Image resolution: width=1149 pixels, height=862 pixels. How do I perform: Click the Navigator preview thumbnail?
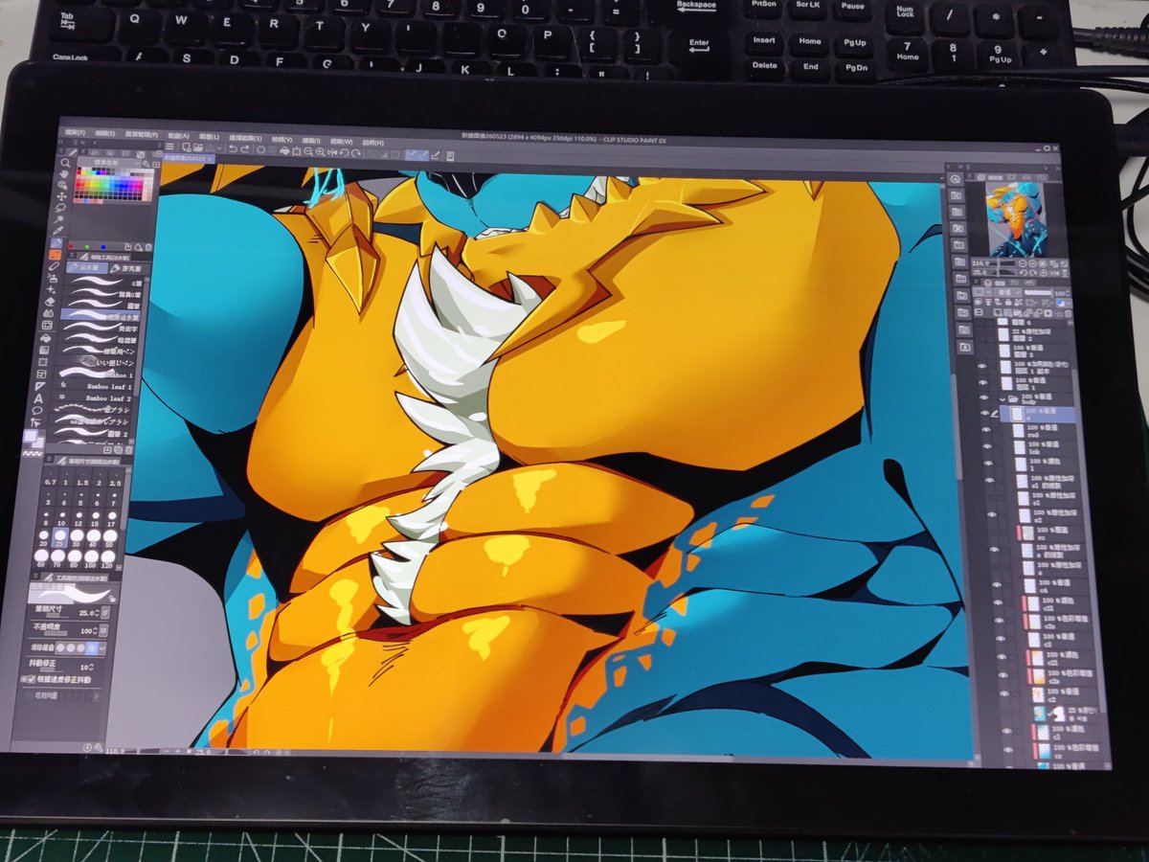click(x=1017, y=219)
